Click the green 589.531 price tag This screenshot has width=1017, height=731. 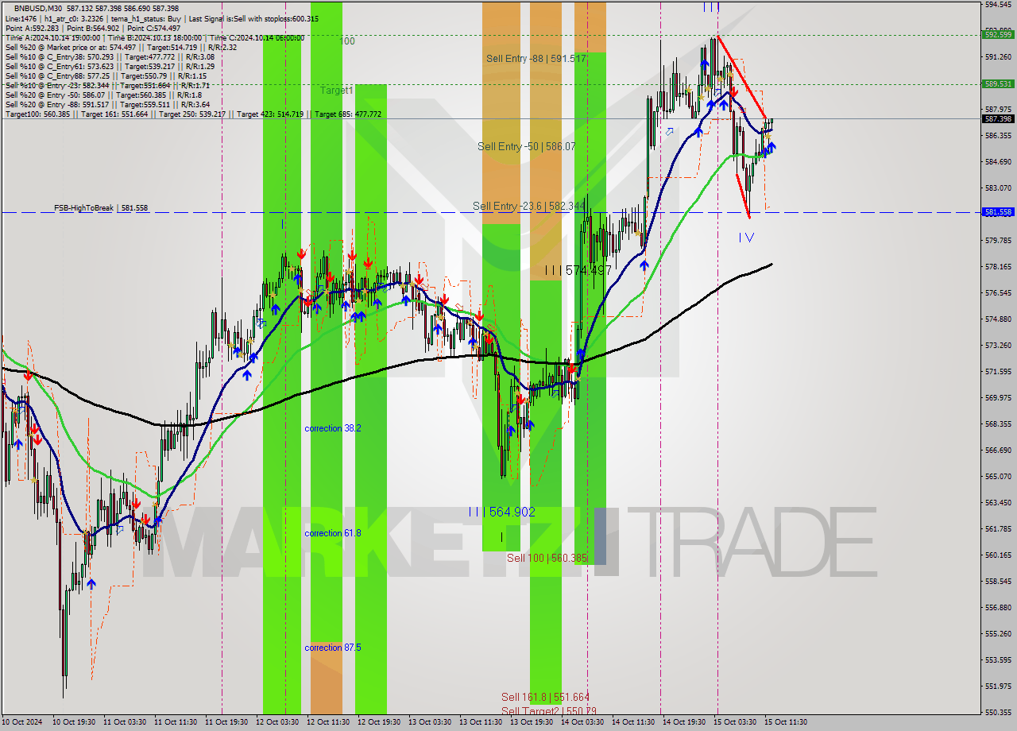click(998, 83)
